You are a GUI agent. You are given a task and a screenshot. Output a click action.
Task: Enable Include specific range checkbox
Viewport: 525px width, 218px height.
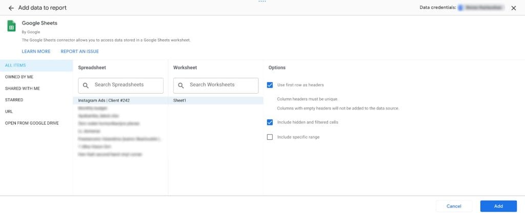270,137
